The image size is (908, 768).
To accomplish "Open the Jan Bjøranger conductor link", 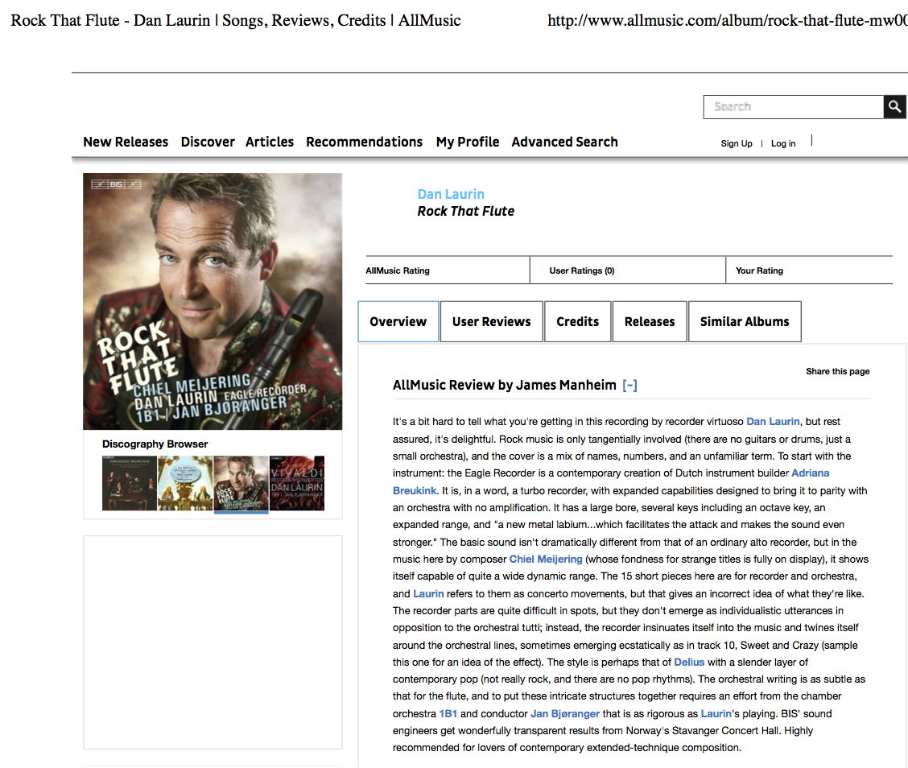I will pyautogui.click(x=565, y=713).
